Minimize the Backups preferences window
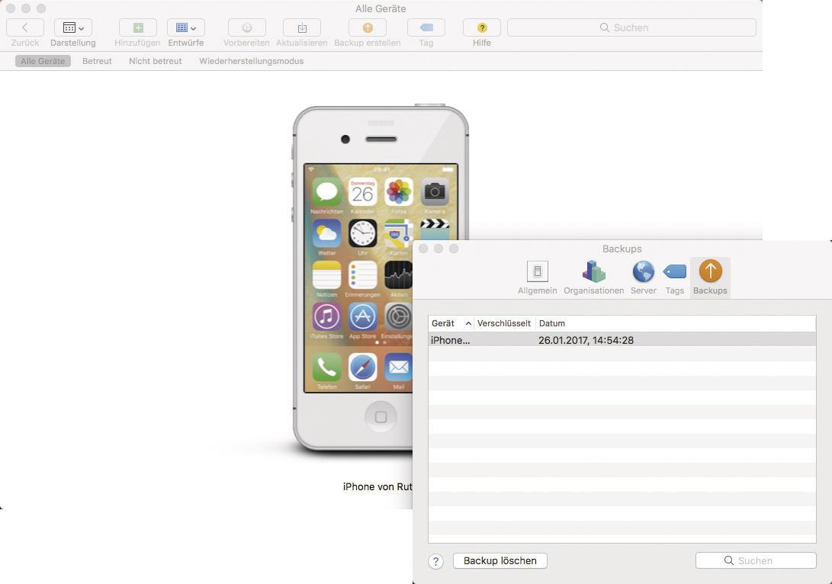This screenshot has width=832, height=584. tap(438, 249)
